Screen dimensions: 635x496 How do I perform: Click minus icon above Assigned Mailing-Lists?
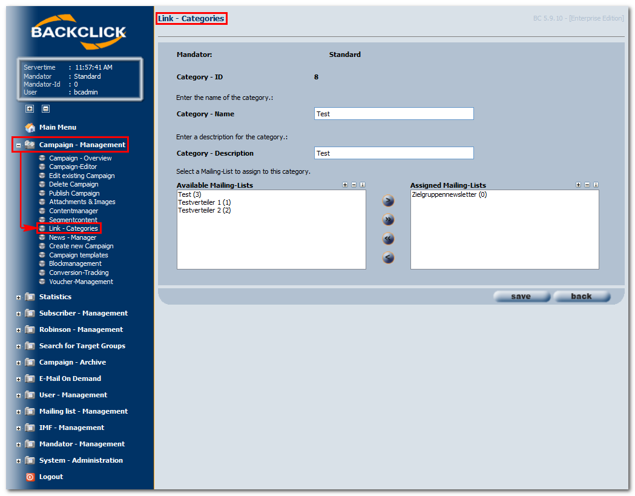click(x=587, y=185)
